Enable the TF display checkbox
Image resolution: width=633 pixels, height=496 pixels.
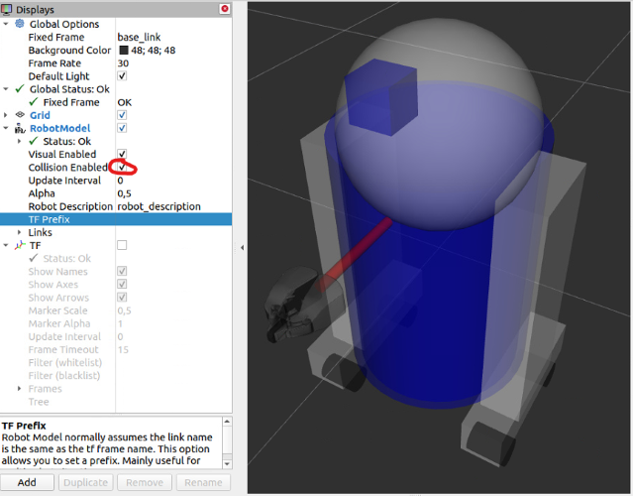pyautogui.click(x=122, y=245)
